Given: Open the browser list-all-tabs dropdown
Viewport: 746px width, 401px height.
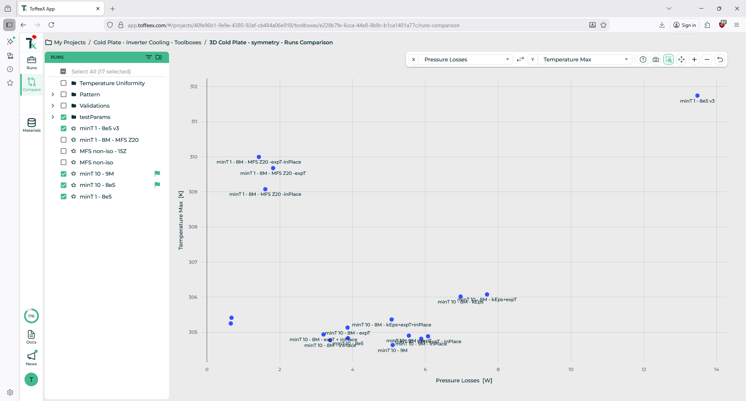Looking at the screenshot, I should tap(669, 9).
